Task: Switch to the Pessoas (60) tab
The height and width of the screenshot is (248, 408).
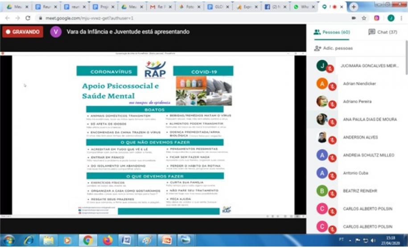Action: (331, 32)
